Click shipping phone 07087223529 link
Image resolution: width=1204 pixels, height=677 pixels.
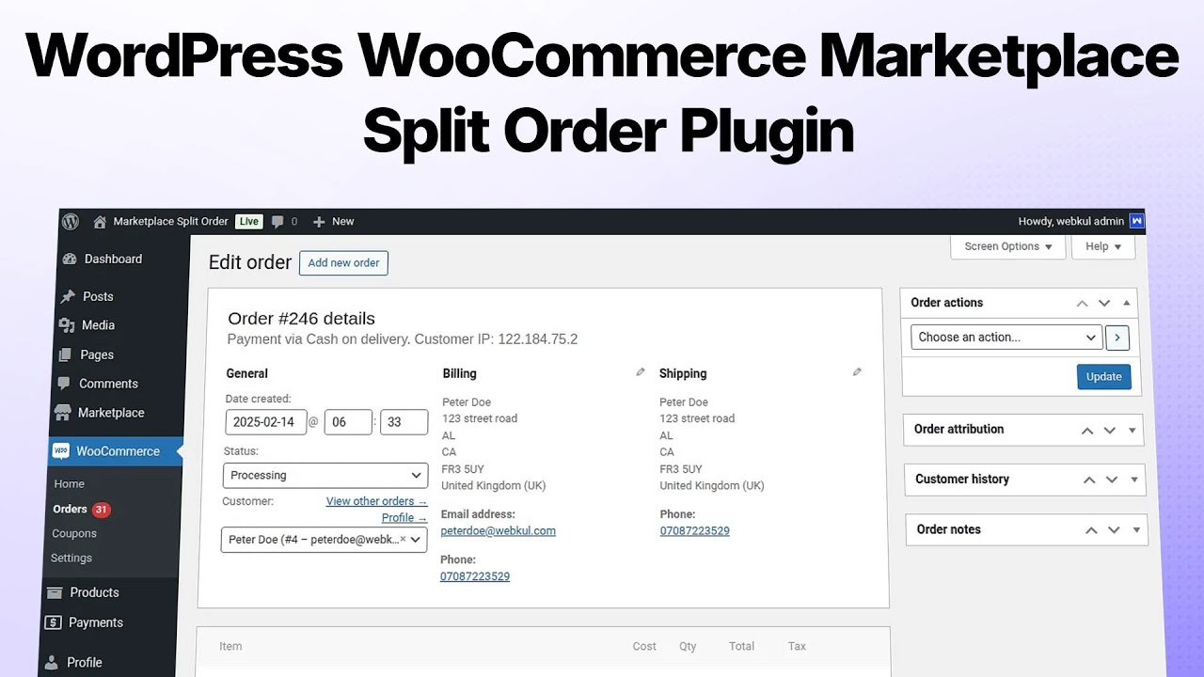tap(695, 531)
